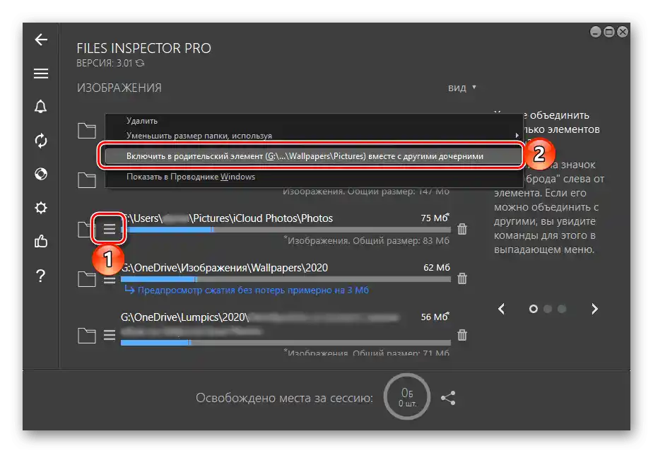
Task: Click the share icon at bottom
Action: point(448,398)
